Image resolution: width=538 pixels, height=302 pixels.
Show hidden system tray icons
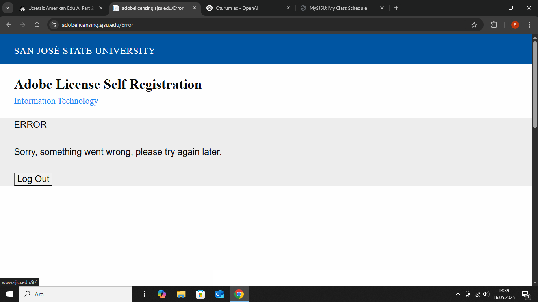[458, 294]
